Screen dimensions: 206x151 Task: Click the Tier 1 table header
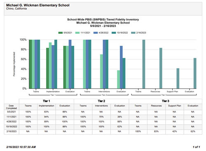pyautogui.click(x=47, y=101)
